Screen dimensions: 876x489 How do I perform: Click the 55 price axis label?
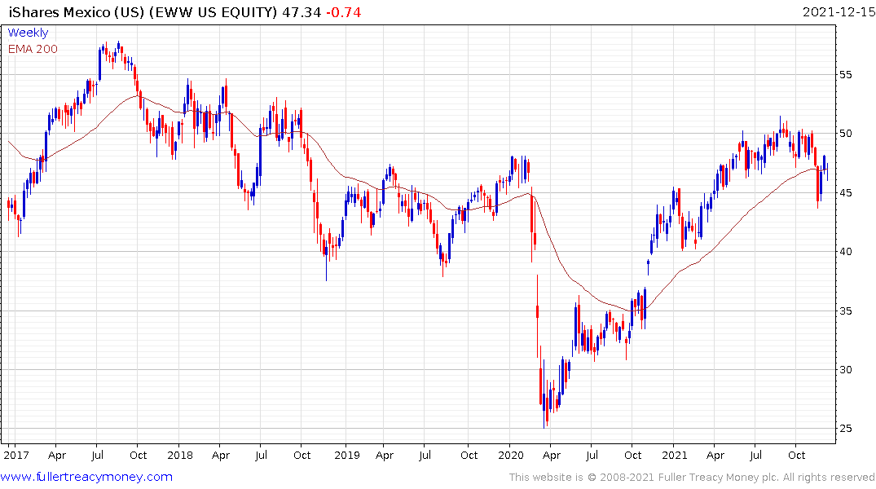coord(846,74)
